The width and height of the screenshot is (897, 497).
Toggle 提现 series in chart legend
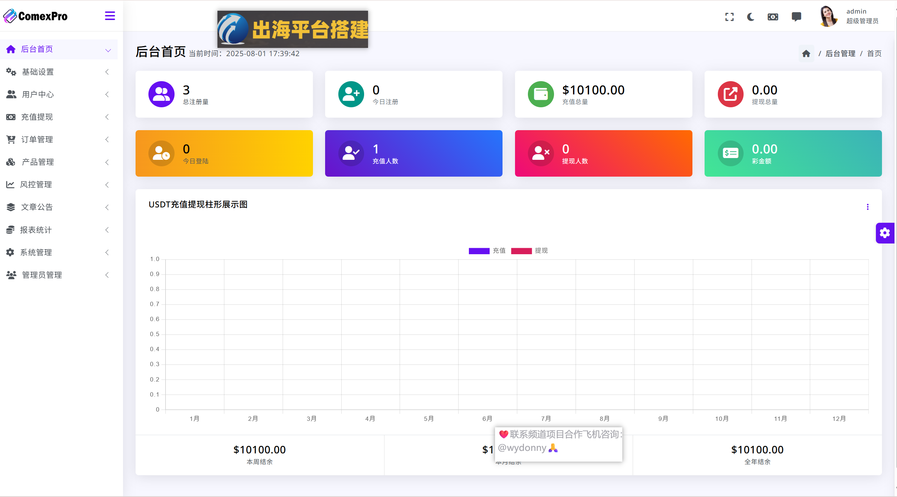coord(541,251)
